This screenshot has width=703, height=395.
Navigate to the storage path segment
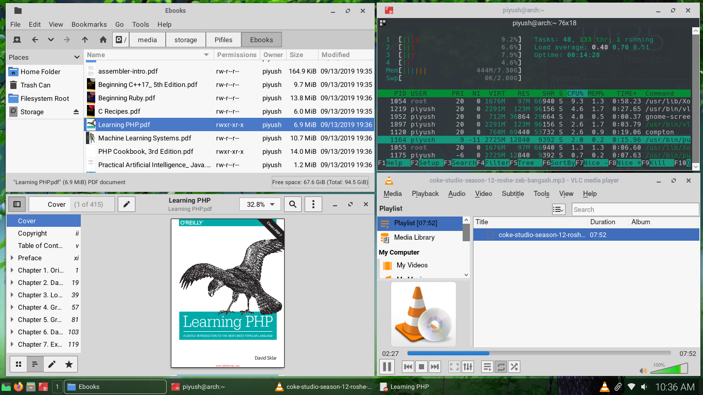click(x=186, y=40)
